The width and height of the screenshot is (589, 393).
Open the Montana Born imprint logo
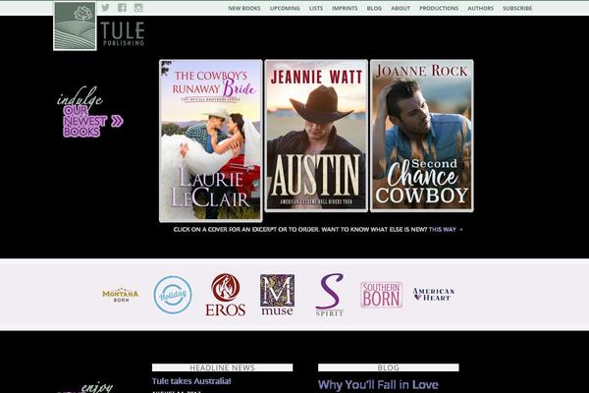[x=121, y=295]
